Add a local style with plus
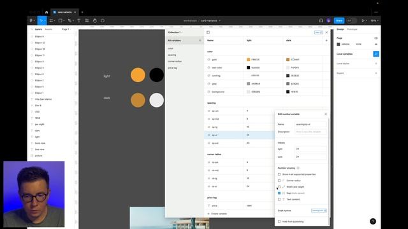Image resolution: width=408 pixels, height=229 pixels. click(376, 64)
